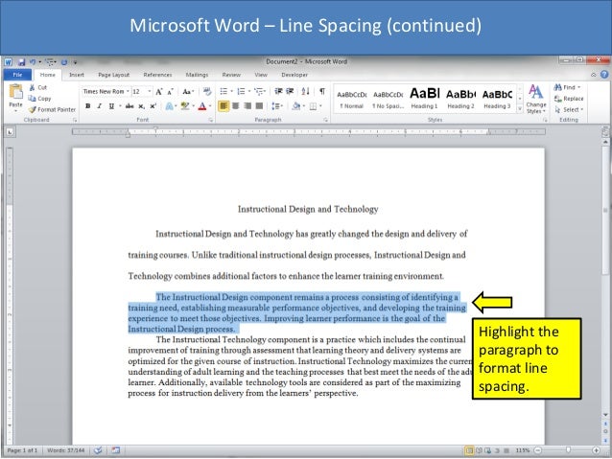Click the Cut scissors button
612x459 pixels.
pyautogui.click(x=38, y=88)
